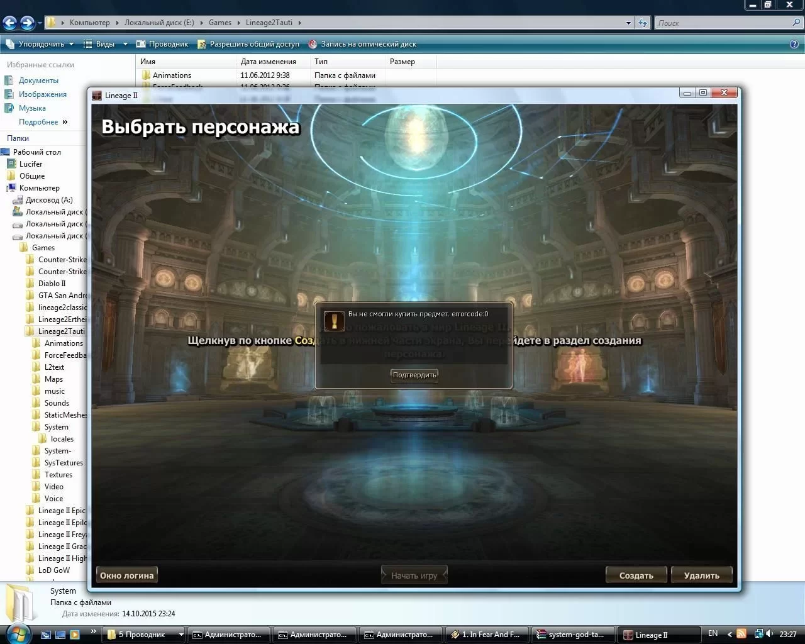
Task: Click Разрешить общий доступ
Action: point(248,44)
